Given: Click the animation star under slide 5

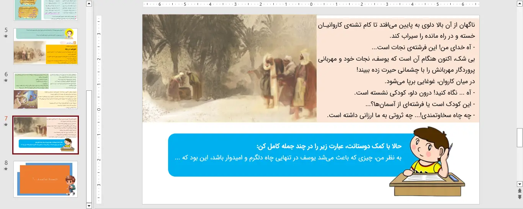Looking at the screenshot, I should 5,36.
